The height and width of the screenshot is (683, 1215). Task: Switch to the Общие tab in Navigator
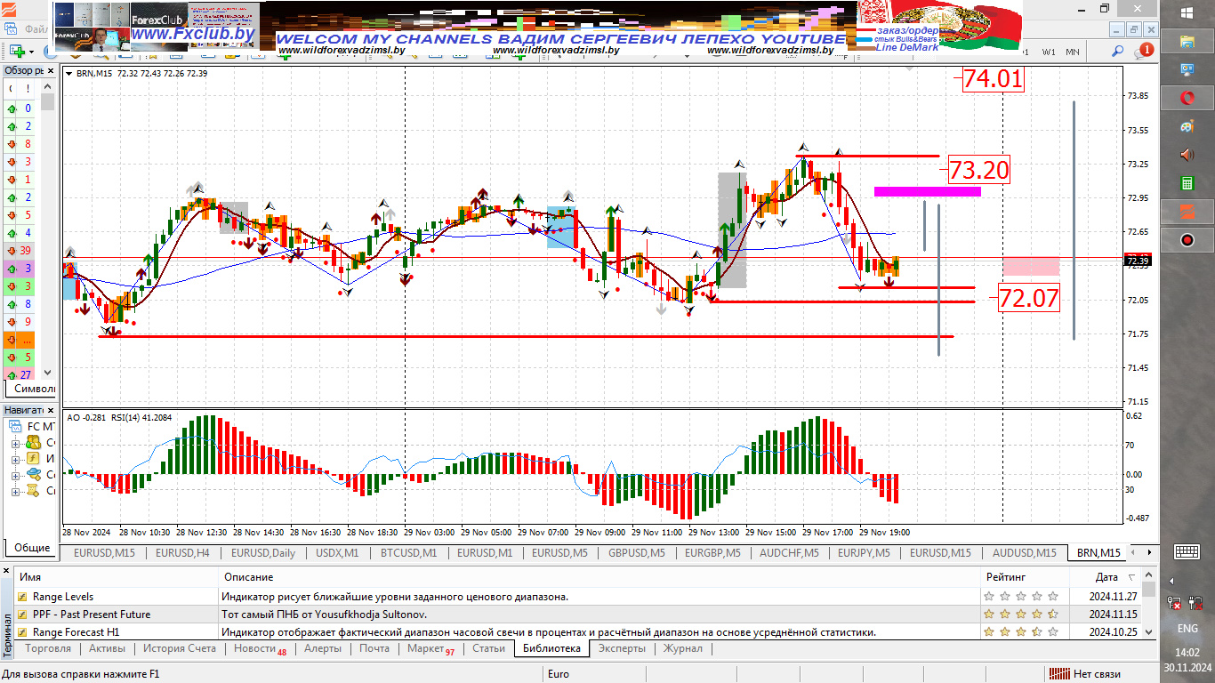pos(32,548)
